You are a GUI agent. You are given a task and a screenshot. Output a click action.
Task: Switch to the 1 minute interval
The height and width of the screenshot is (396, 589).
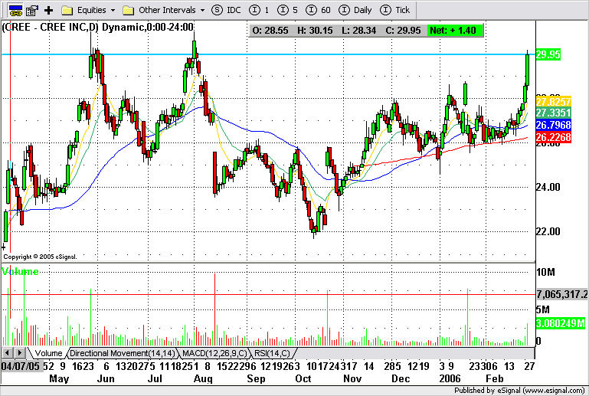(259, 10)
